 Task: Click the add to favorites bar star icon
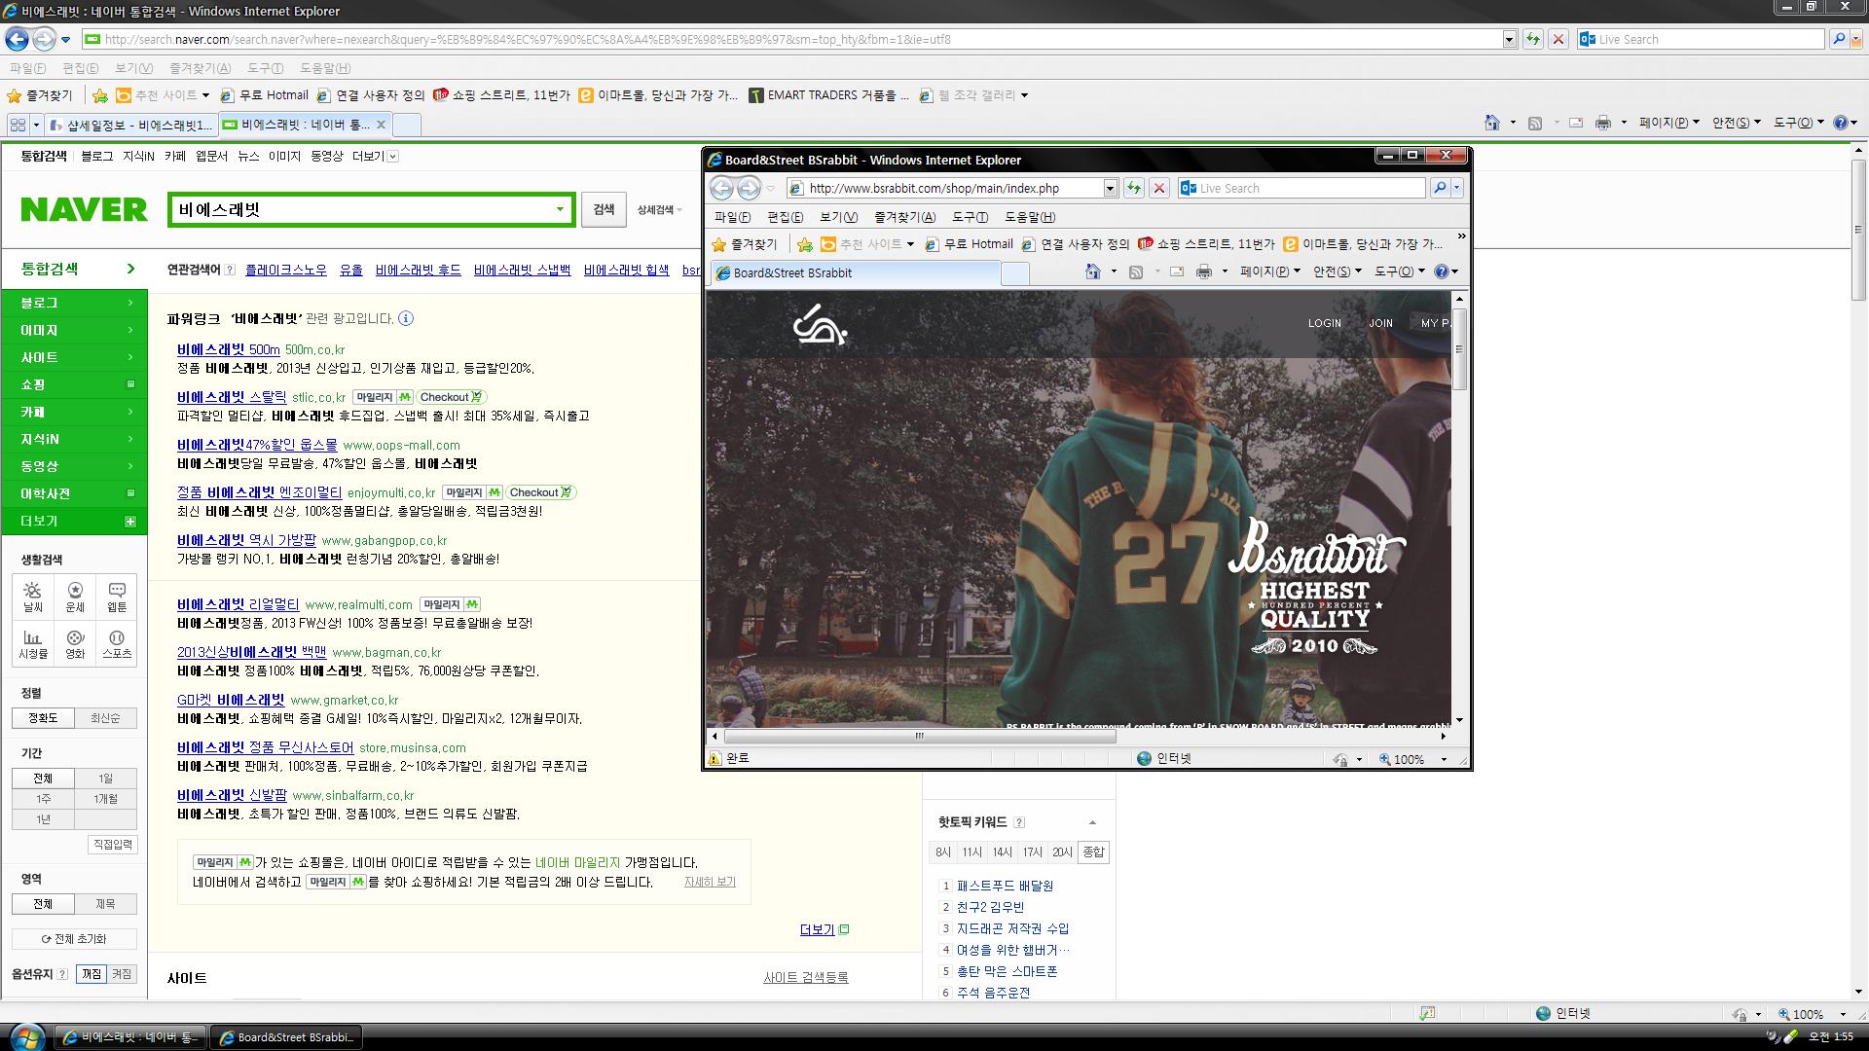tap(99, 95)
